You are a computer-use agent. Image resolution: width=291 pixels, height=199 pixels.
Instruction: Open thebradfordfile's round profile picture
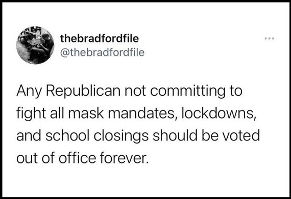[x=35, y=45]
